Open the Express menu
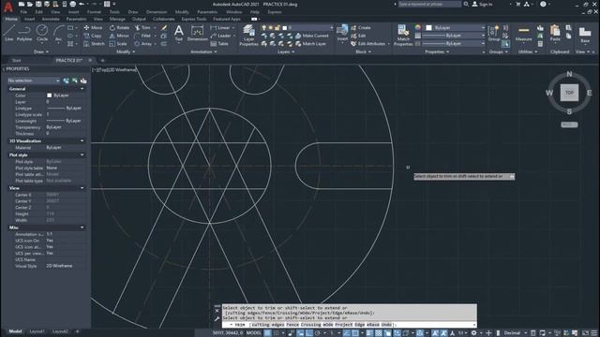Image resolution: width=600 pixels, height=337 pixels. click(274, 12)
